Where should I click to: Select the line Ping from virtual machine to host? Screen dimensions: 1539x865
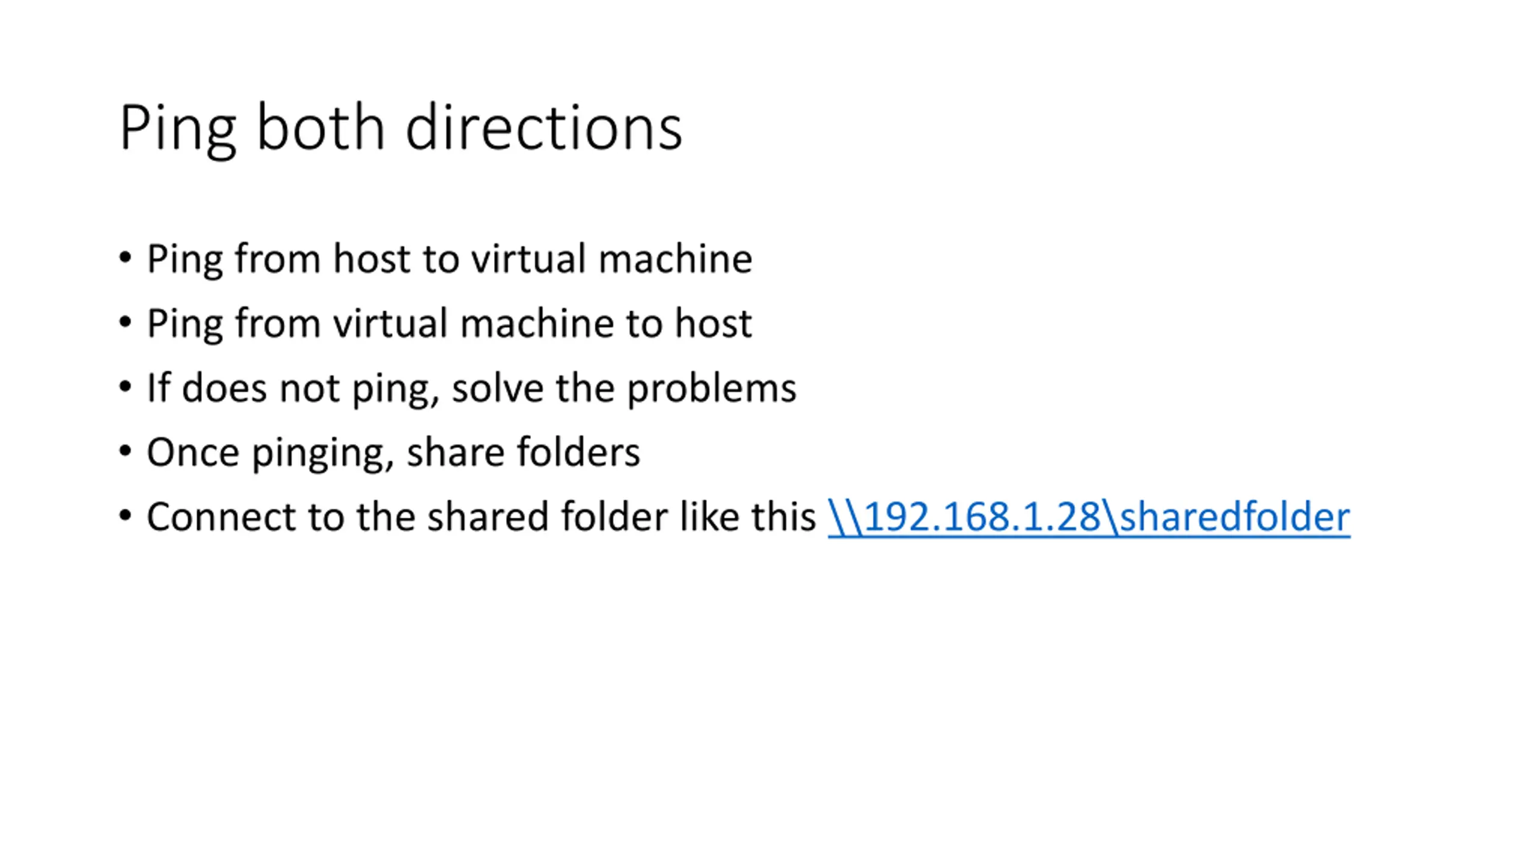[449, 324]
